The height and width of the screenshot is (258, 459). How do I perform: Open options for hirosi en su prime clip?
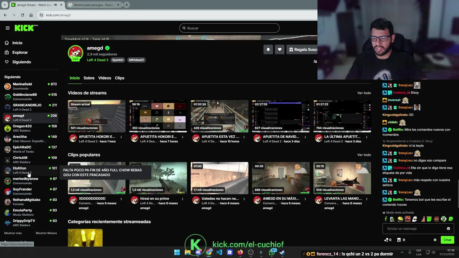pos(183,199)
